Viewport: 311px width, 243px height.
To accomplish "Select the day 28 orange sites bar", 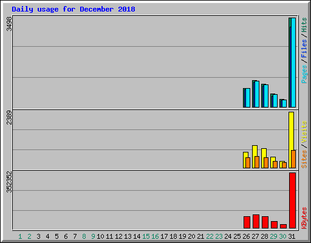I will 266,163.
